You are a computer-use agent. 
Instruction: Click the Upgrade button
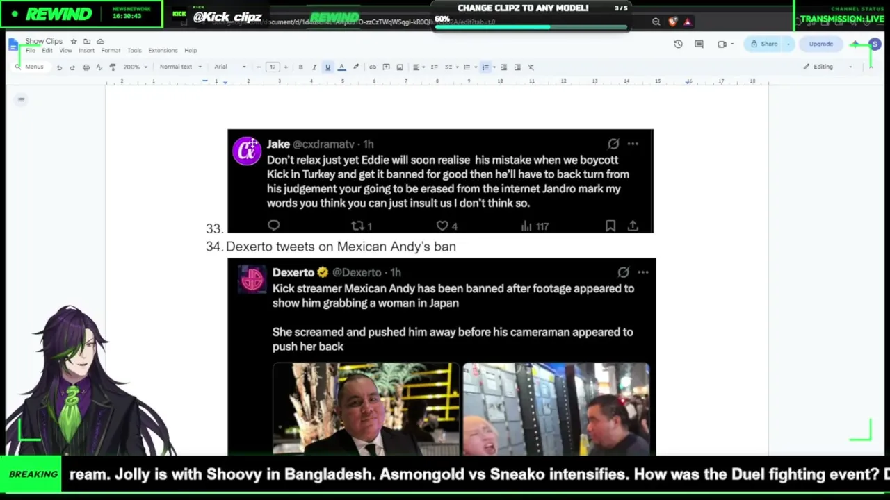[821, 44]
